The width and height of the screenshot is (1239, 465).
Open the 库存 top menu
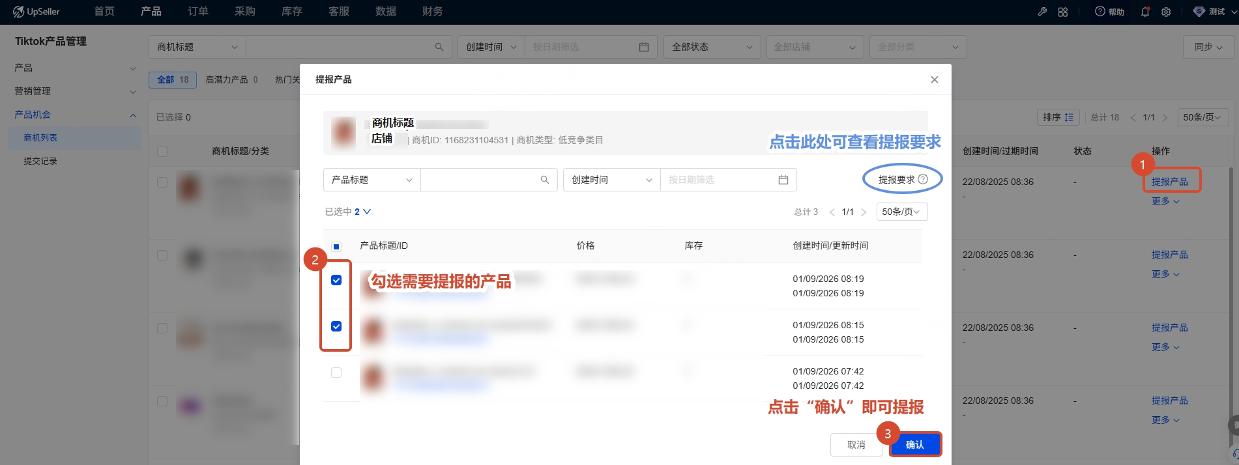(292, 12)
